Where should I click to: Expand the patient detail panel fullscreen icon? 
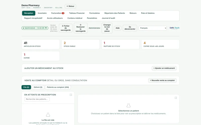[x=176, y=98]
